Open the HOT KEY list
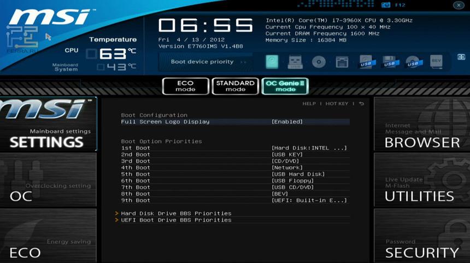Screen dimensions: 470x263 pyautogui.click(x=337, y=103)
